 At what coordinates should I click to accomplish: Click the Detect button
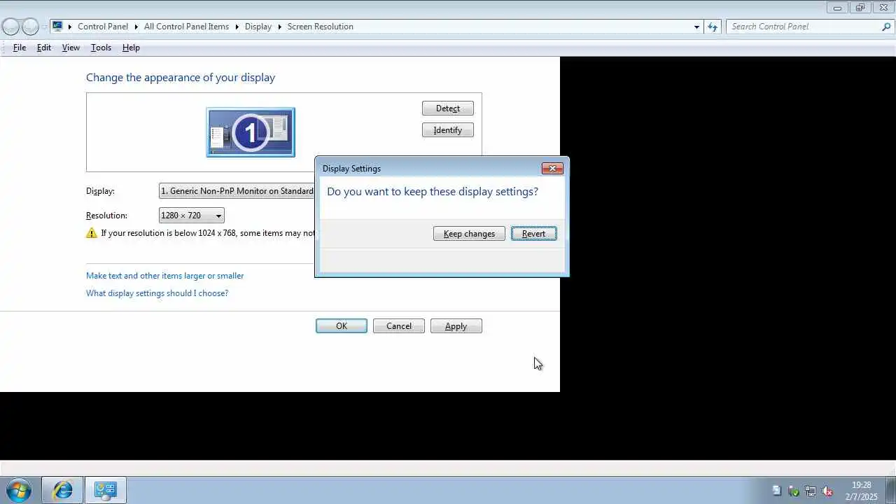tap(448, 108)
